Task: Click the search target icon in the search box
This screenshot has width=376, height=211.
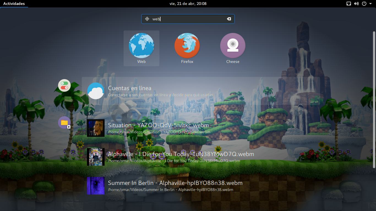Action: (147, 19)
